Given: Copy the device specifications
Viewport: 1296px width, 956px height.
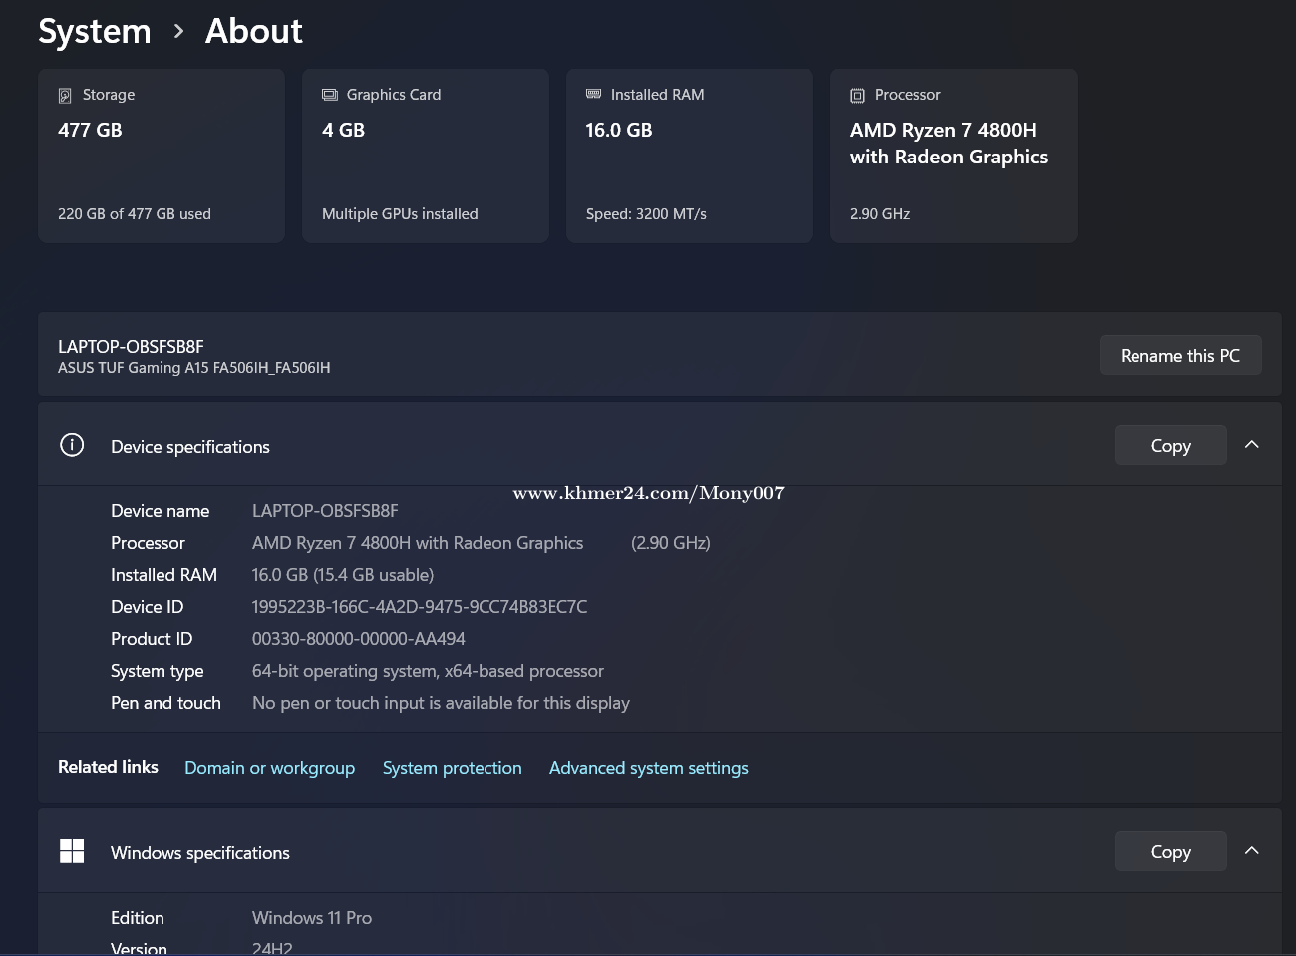Looking at the screenshot, I should 1170,446.
